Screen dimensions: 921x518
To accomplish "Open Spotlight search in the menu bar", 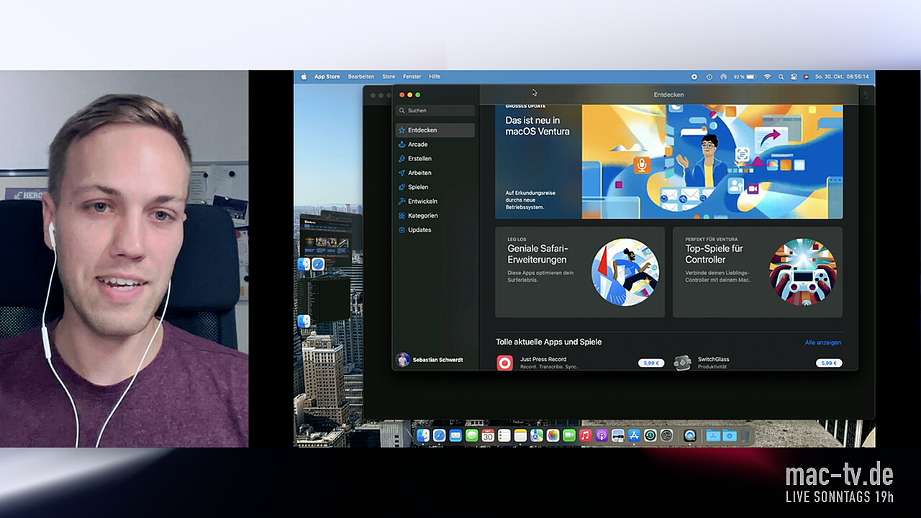I will pyautogui.click(x=781, y=76).
